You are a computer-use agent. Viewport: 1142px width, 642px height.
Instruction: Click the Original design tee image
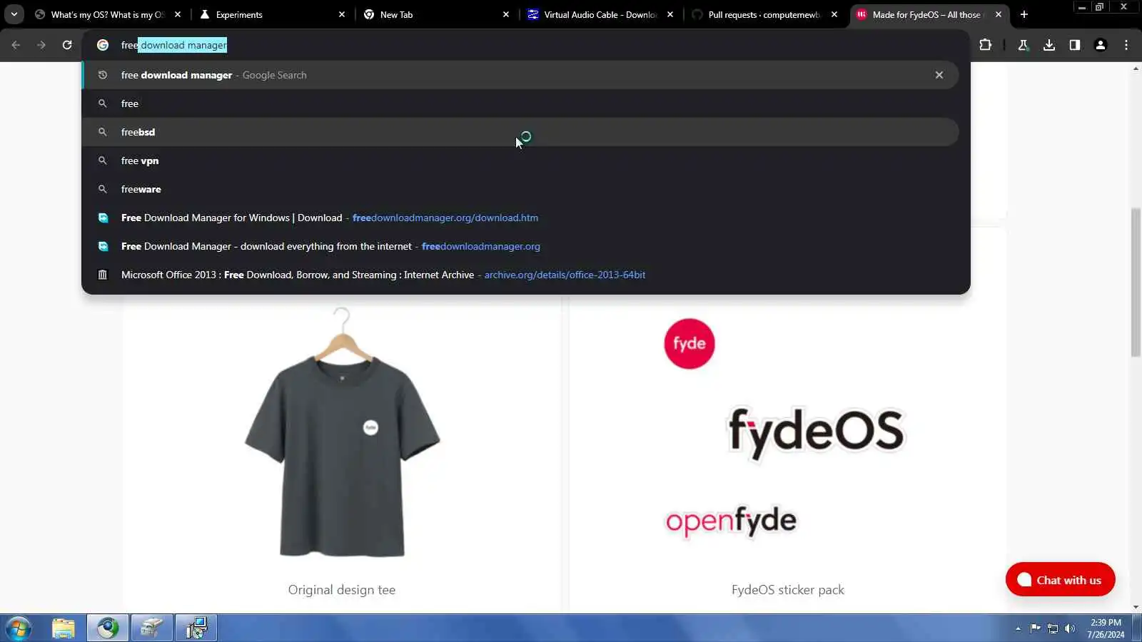point(342,433)
